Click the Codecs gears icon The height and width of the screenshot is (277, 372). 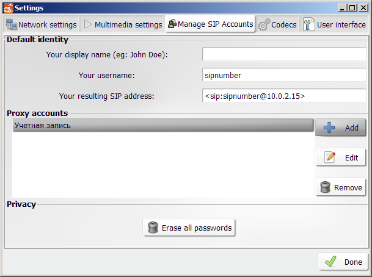click(264, 24)
